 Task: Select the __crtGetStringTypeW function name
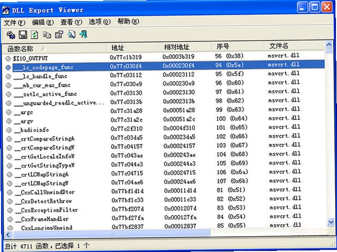[45, 166]
